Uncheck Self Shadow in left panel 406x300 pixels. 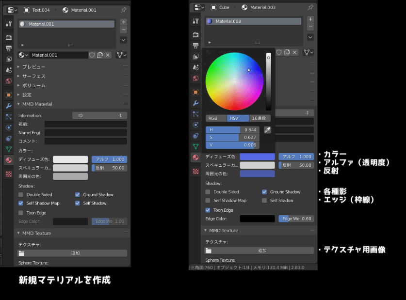point(78,203)
